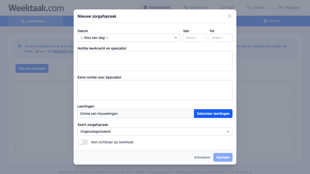Open the Weekplannen menu item
310x174 pixels.
[157, 7]
